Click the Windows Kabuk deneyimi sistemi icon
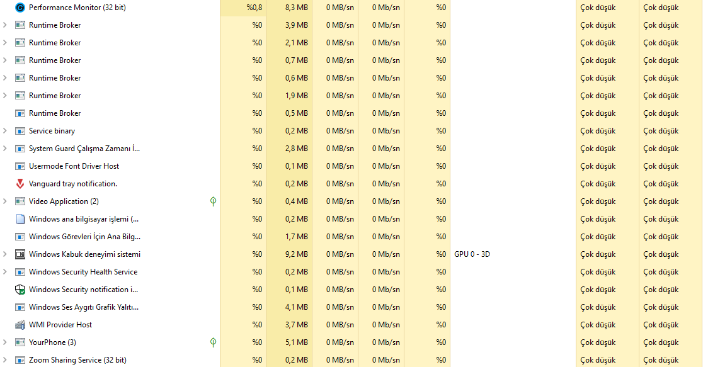The image size is (703, 367). [x=20, y=254]
